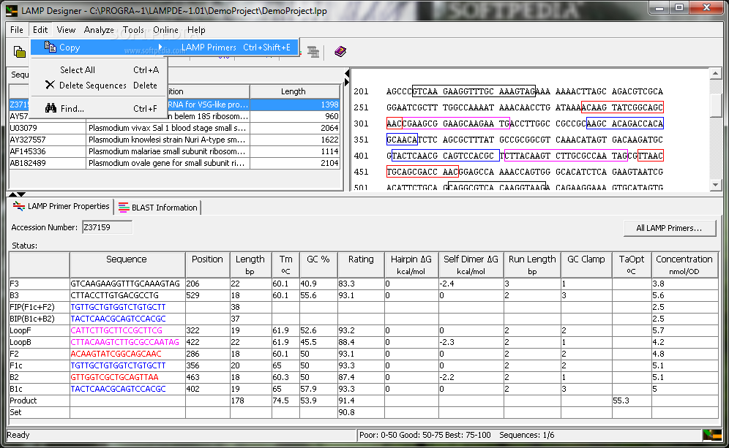Screen dimensions: 729x448
Task: Click the Delete Sequences X icon
Action: coord(50,85)
